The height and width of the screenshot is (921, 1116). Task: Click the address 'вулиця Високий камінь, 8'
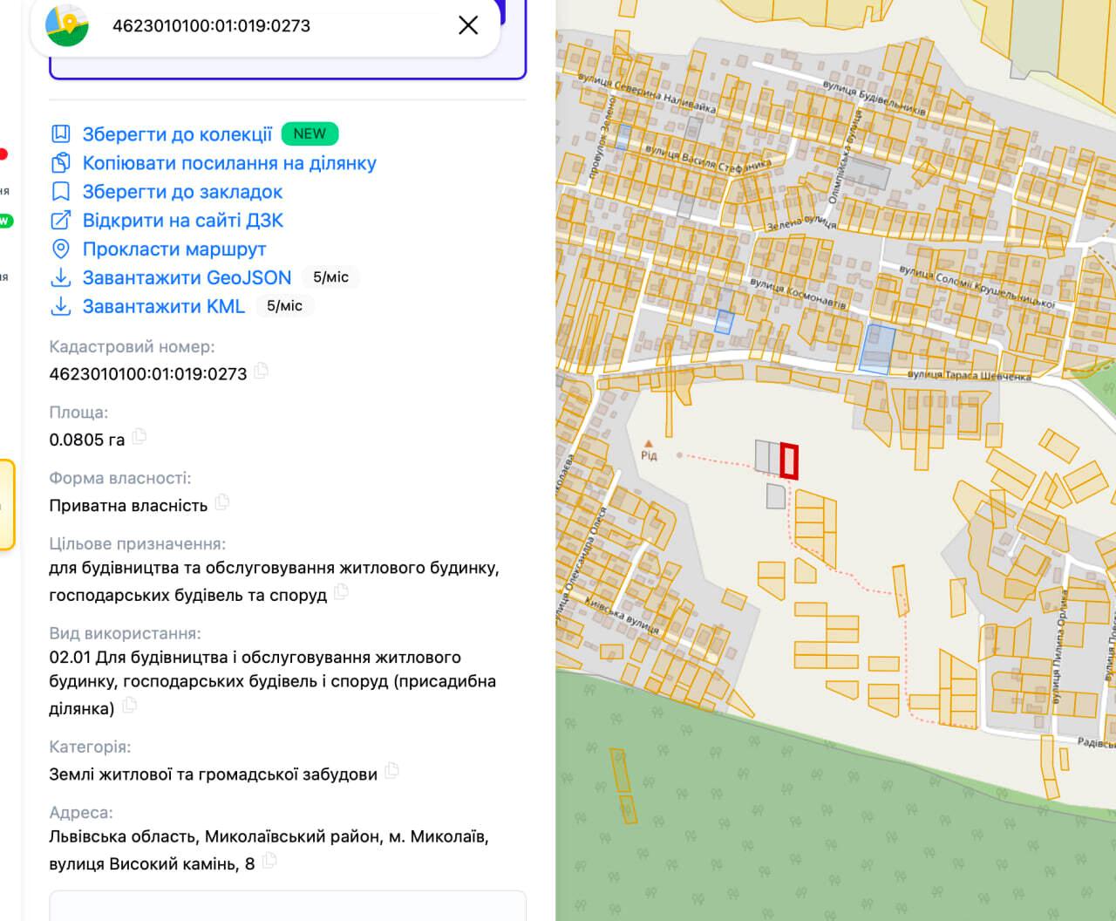pyautogui.click(x=152, y=863)
